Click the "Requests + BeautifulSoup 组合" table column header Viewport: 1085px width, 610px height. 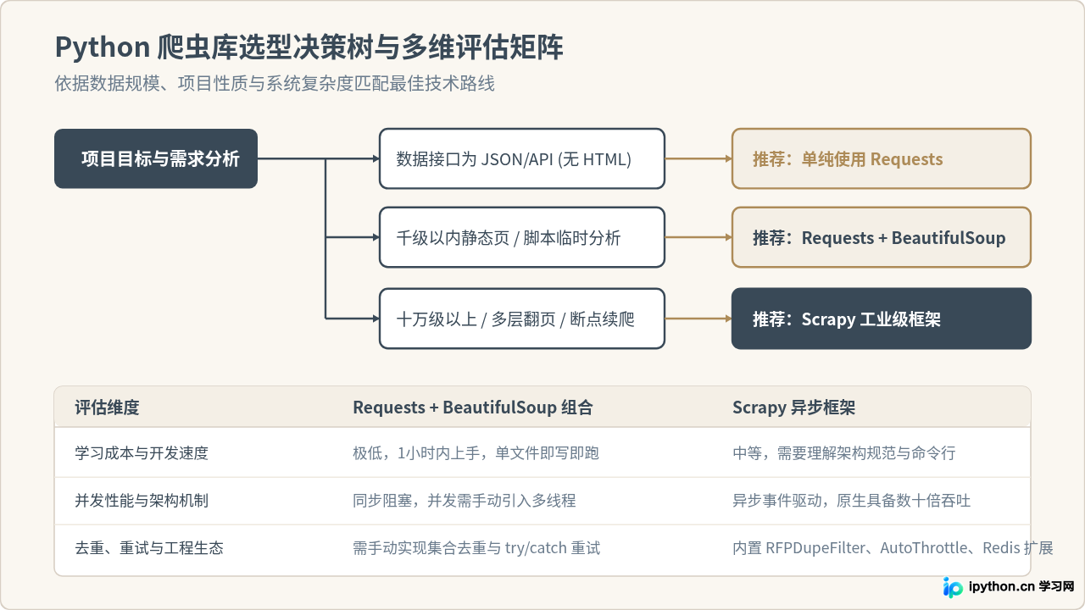pyautogui.click(x=473, y=408)
